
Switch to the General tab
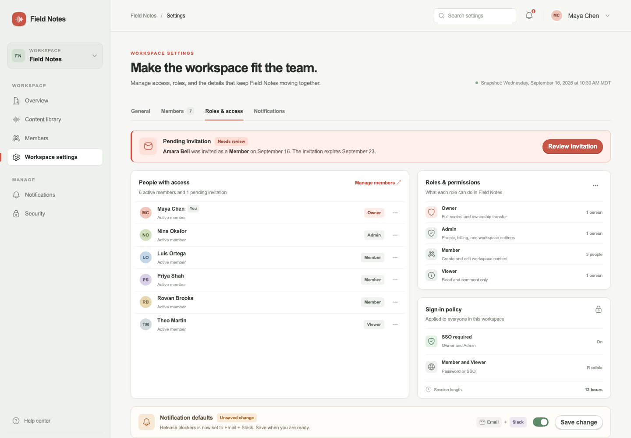click(141, 111)
